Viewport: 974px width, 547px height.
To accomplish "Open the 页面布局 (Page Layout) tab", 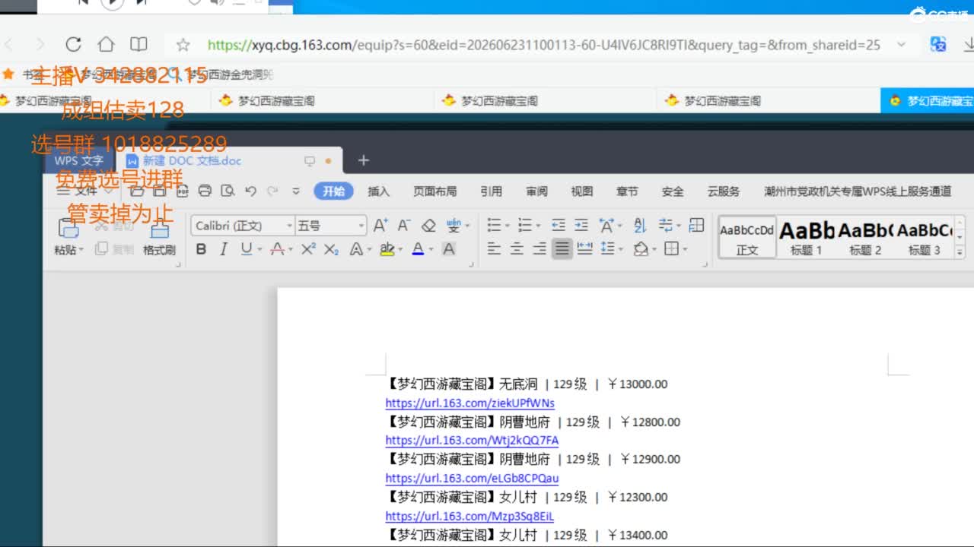I will point(434,191).
